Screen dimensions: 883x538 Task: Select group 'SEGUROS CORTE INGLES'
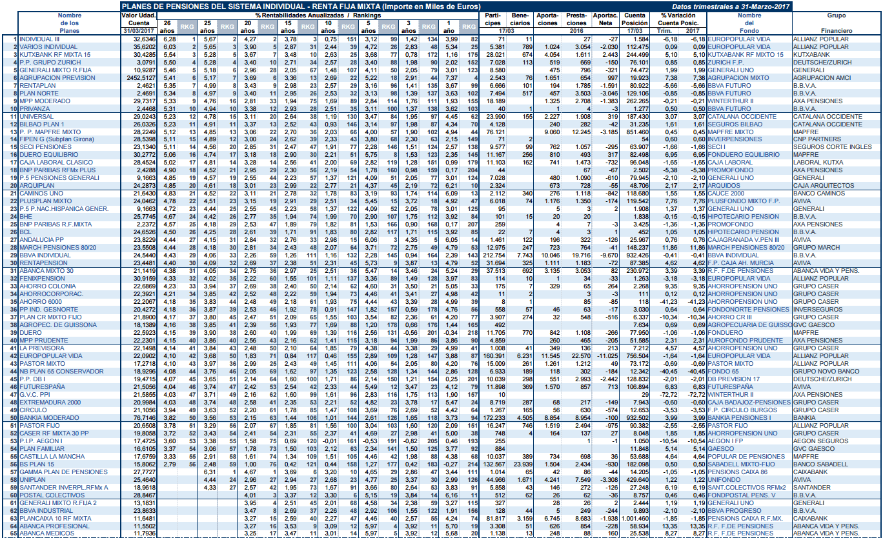(x=833, y=146)
